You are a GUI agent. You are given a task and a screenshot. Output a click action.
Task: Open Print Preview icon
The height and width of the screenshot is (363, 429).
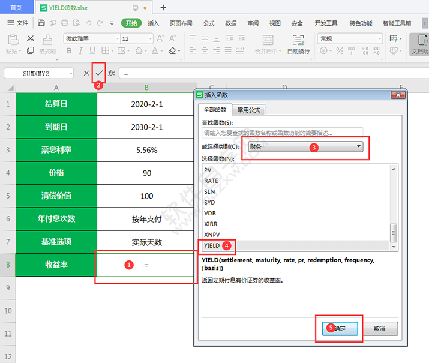click(77, 23)
